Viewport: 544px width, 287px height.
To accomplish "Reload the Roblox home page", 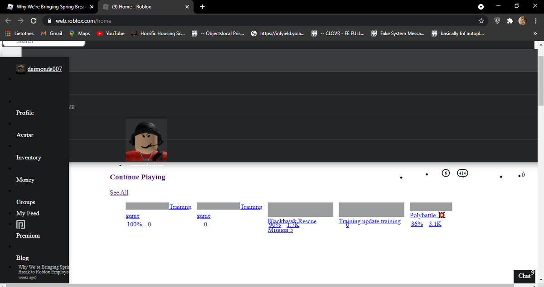I will pyautogui.click(x=33, y=21).
